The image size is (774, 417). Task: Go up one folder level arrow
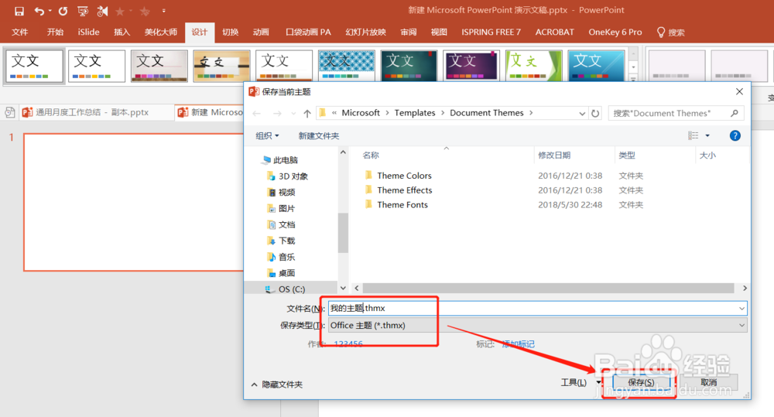coord(307,114)
